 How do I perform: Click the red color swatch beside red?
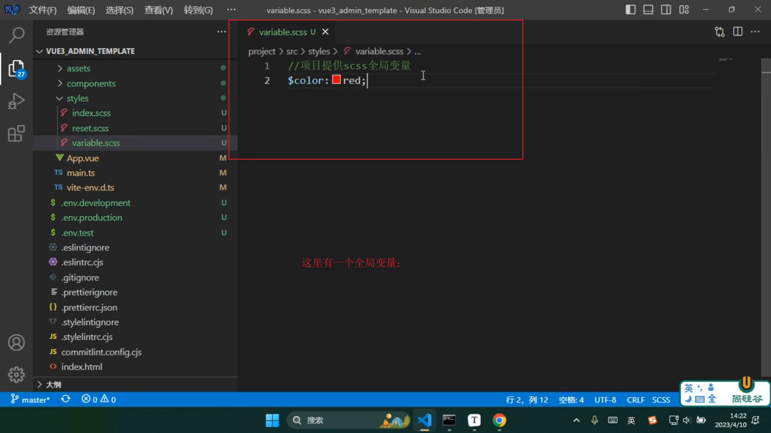click(337, 80)
